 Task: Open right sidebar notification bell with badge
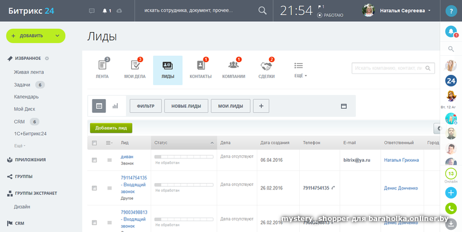point(451,32)
